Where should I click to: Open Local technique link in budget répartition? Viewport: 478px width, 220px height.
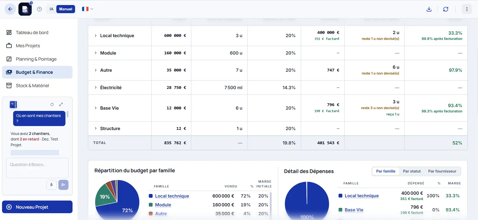pos(172,196)
